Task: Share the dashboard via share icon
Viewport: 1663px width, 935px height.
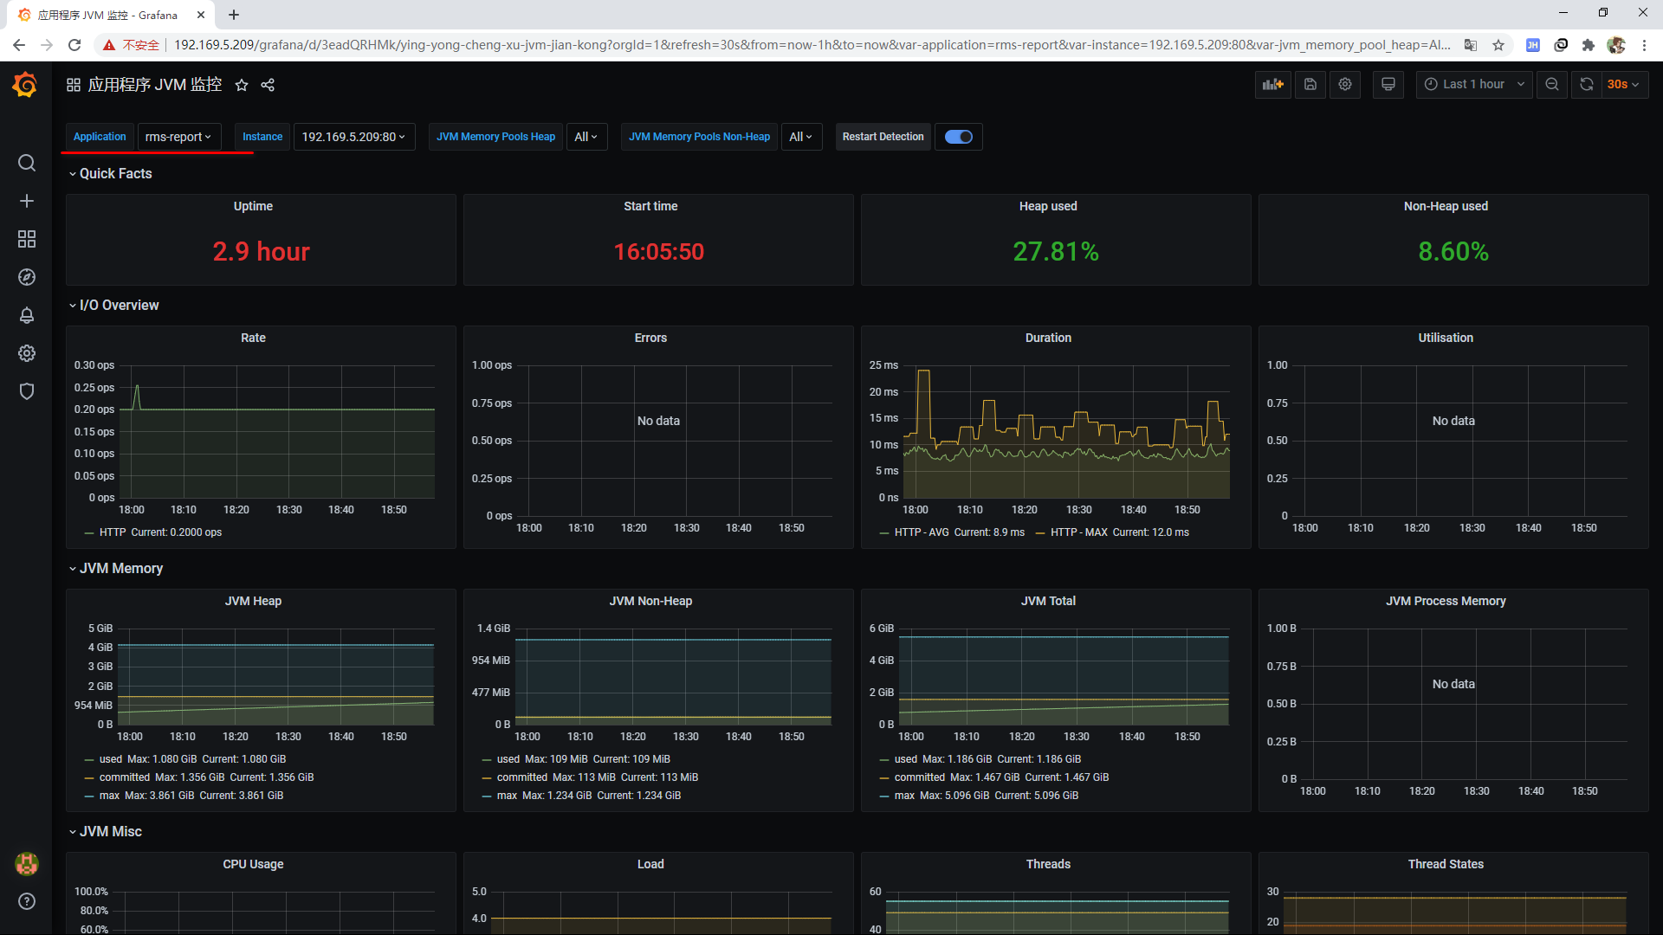Action: click(x=268, y=85)
